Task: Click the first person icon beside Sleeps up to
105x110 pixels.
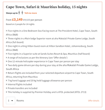Action: [19, 13]
